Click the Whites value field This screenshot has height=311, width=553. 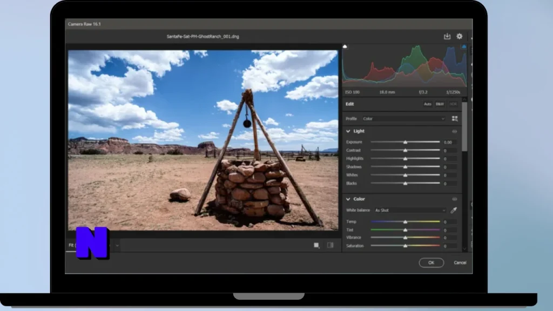[x=450, y=175]
